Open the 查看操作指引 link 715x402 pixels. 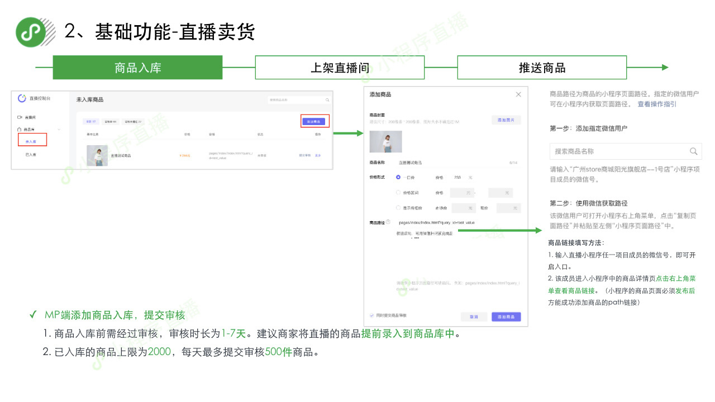[x=657, y=104]
